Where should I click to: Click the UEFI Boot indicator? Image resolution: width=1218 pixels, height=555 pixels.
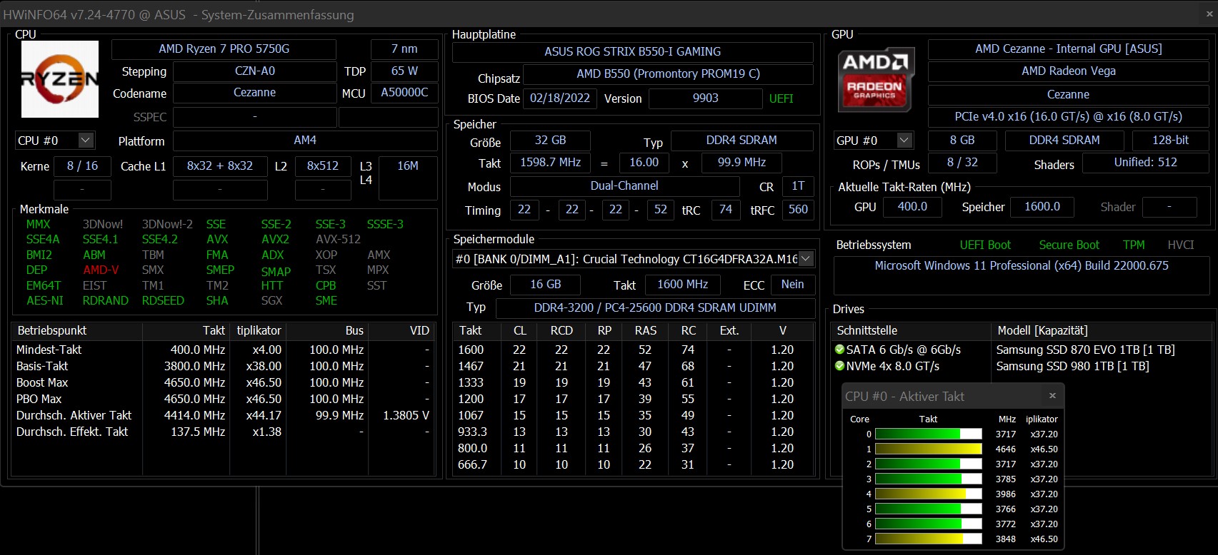click(985, 245)
